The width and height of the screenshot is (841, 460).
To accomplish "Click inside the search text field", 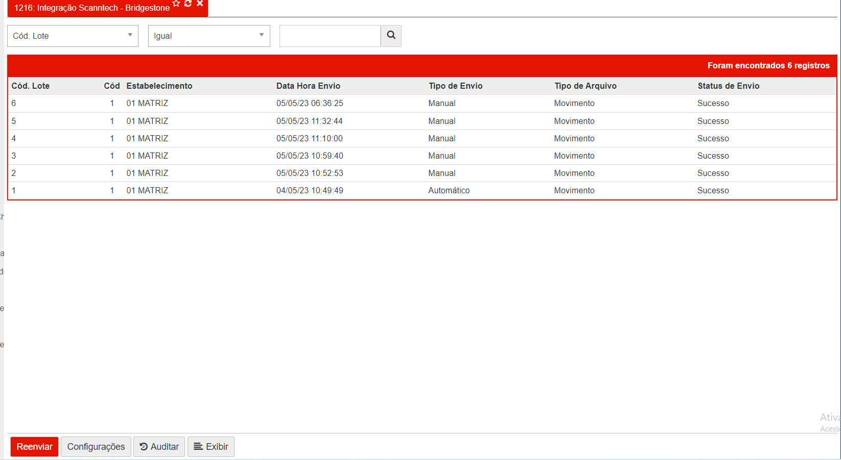I will (x=330, y=36).
